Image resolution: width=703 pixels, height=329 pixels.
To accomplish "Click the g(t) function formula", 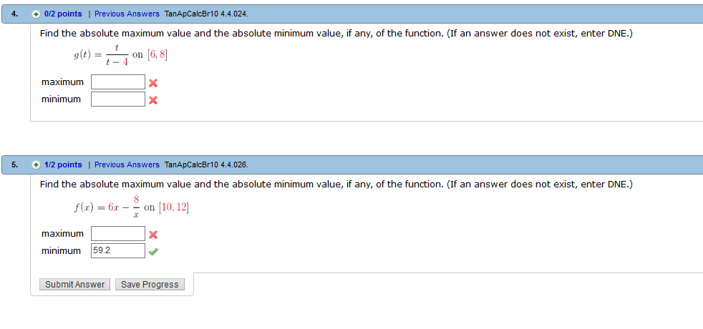I will (120, 54).
